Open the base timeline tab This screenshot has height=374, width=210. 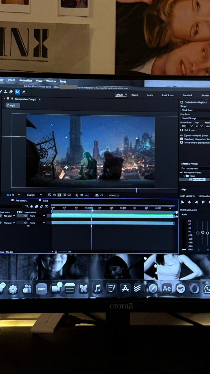point(46,200)
